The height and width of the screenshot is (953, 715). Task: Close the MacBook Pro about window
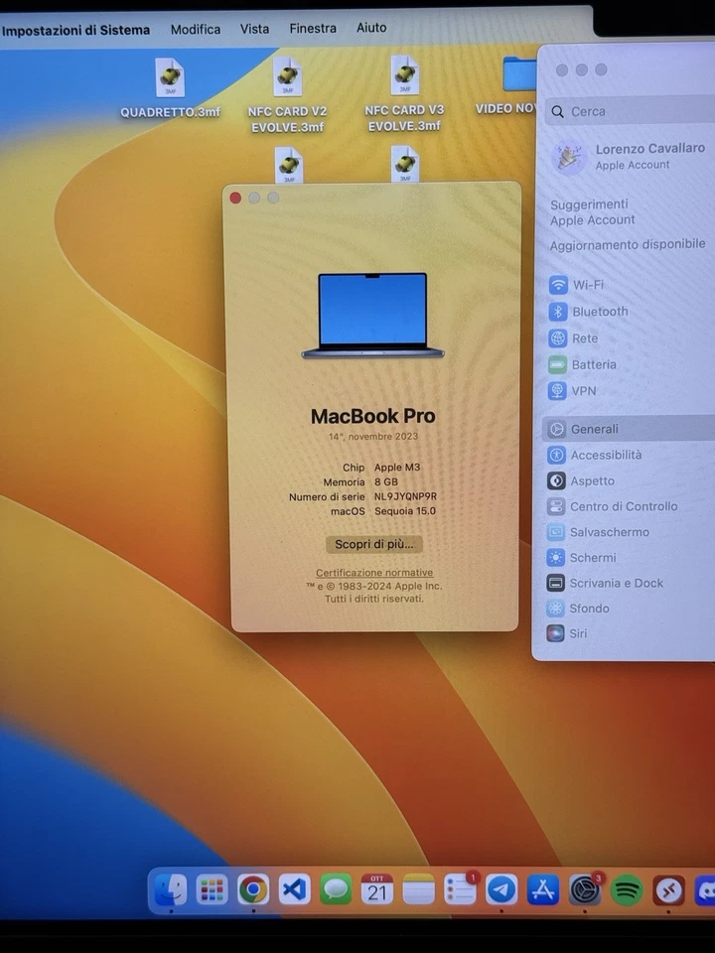(236, 198)
